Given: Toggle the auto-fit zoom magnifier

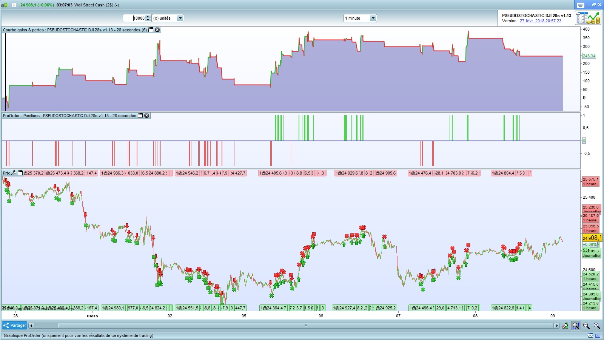Looking at the screenshot, I should (576, 326).
